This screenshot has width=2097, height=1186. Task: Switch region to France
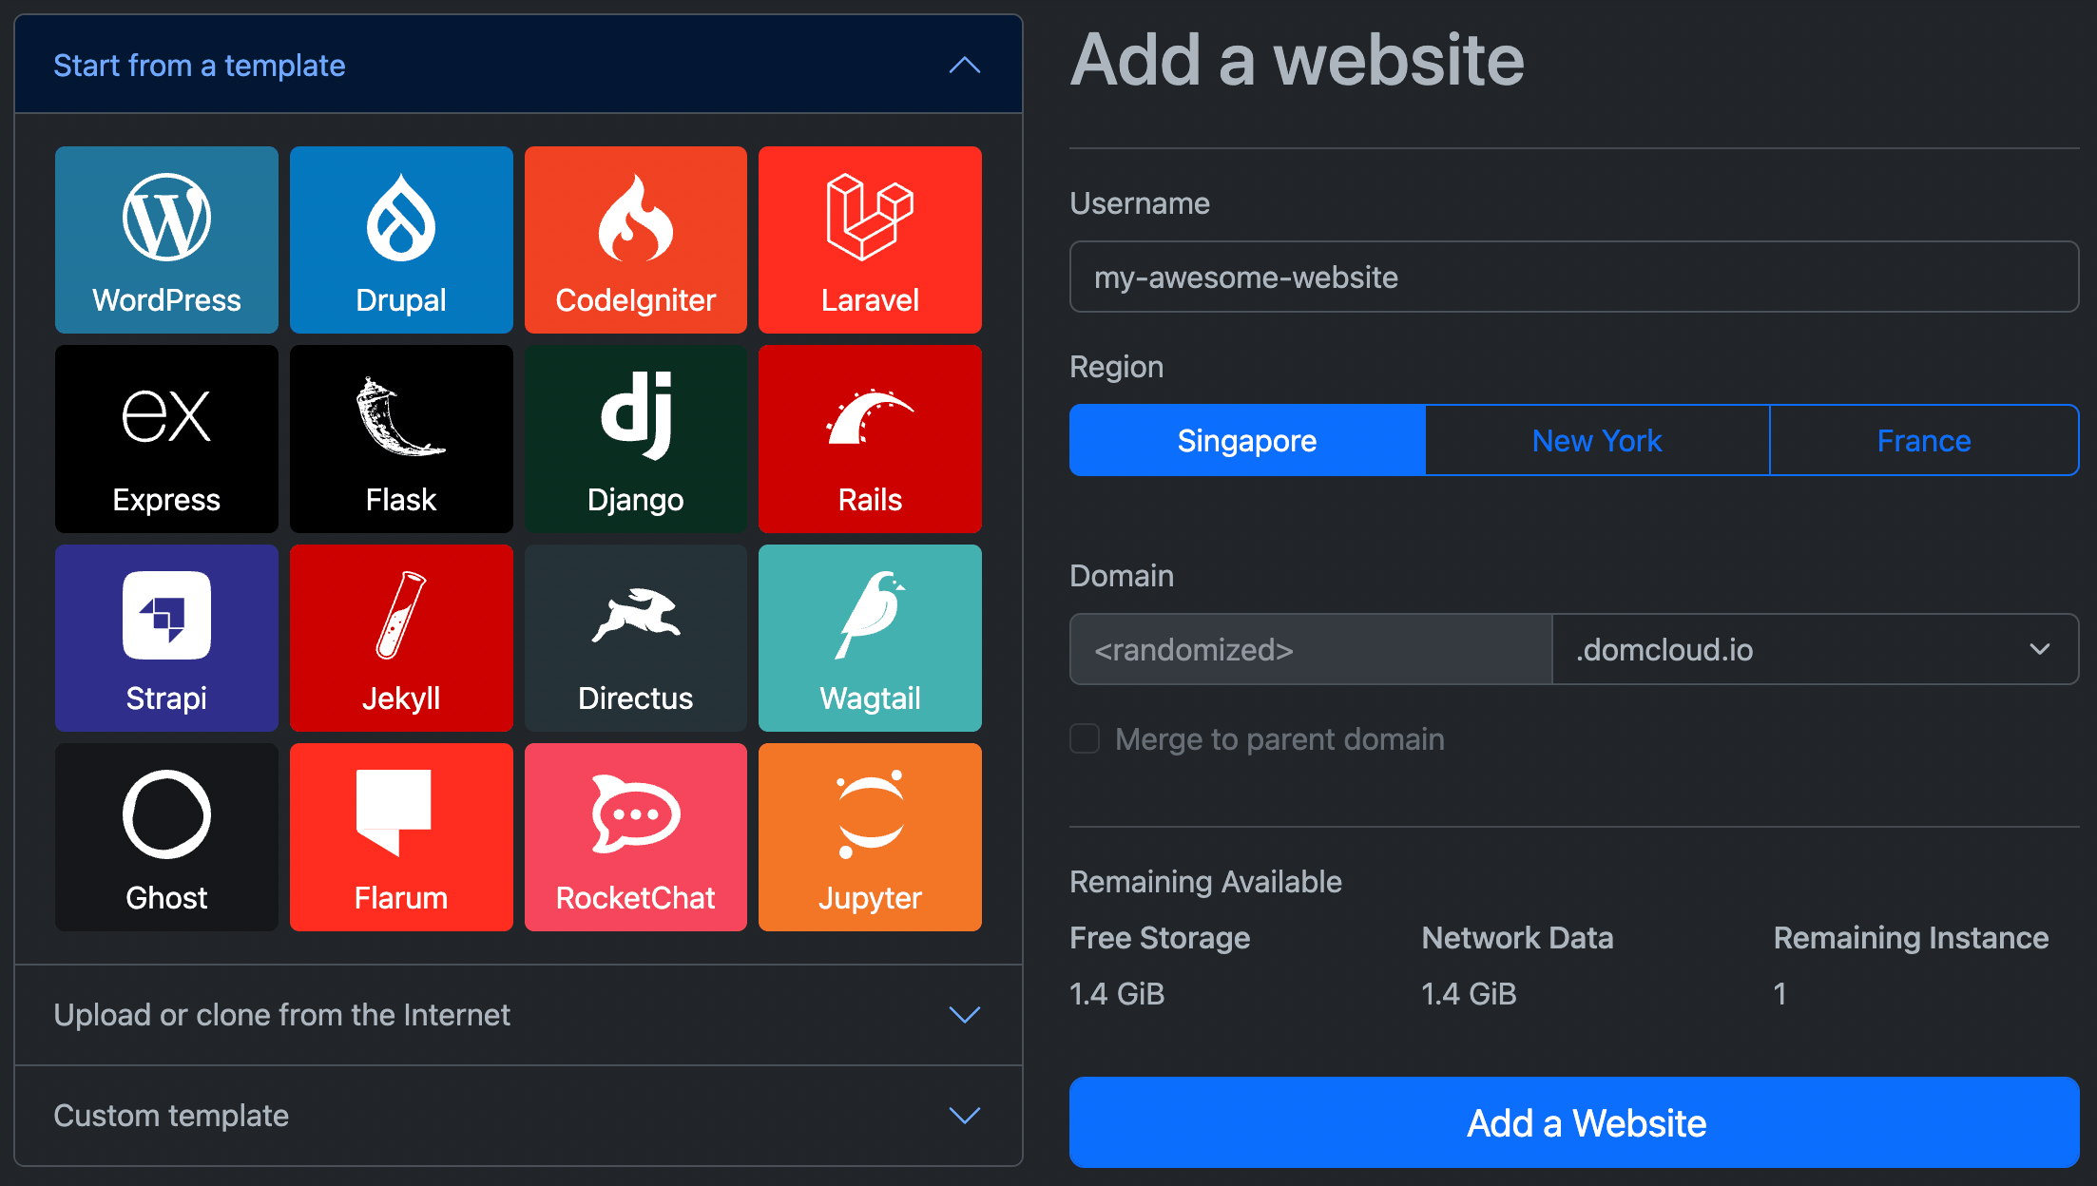point(1924,440)
